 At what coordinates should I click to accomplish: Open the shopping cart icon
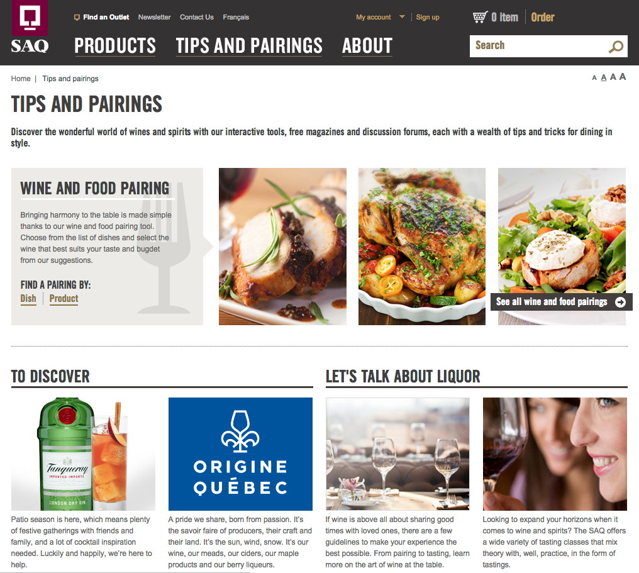(480, 17)
